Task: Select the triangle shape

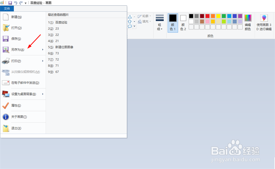Action: click(130, 17)
